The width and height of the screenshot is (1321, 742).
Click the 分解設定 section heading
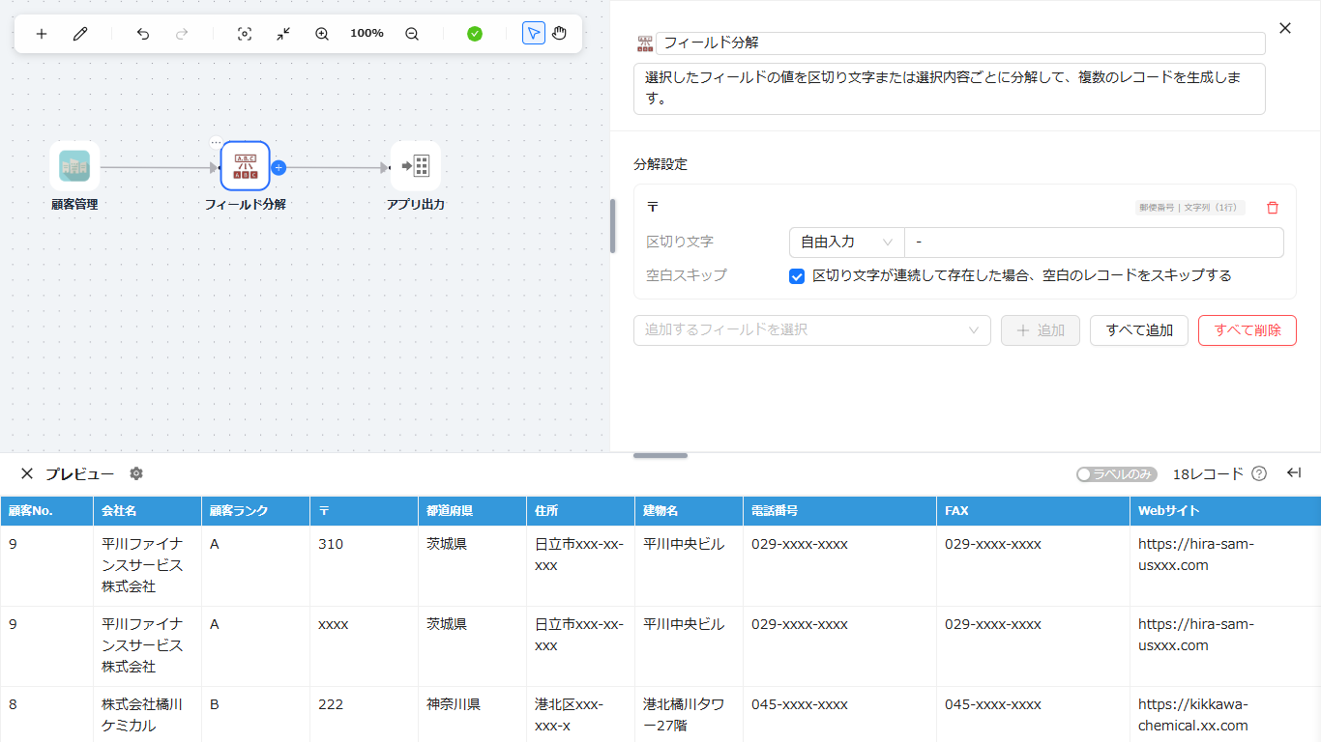(x=660, y=164)
